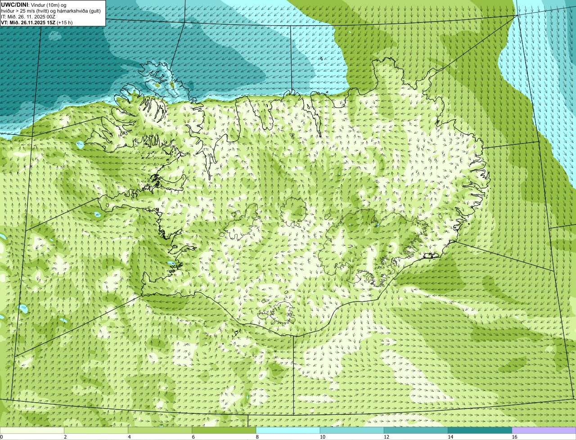This screenshot has height=440, width=576.
Task: Click the legend scale label '10'
Action: [x=323, y=437]
